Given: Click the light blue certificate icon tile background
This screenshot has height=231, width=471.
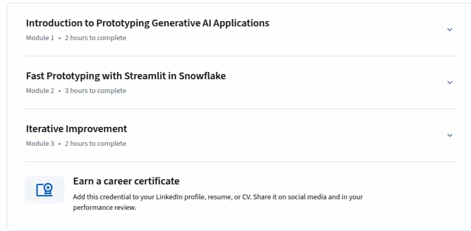Looking at the screenshot, I should (44, 190).
